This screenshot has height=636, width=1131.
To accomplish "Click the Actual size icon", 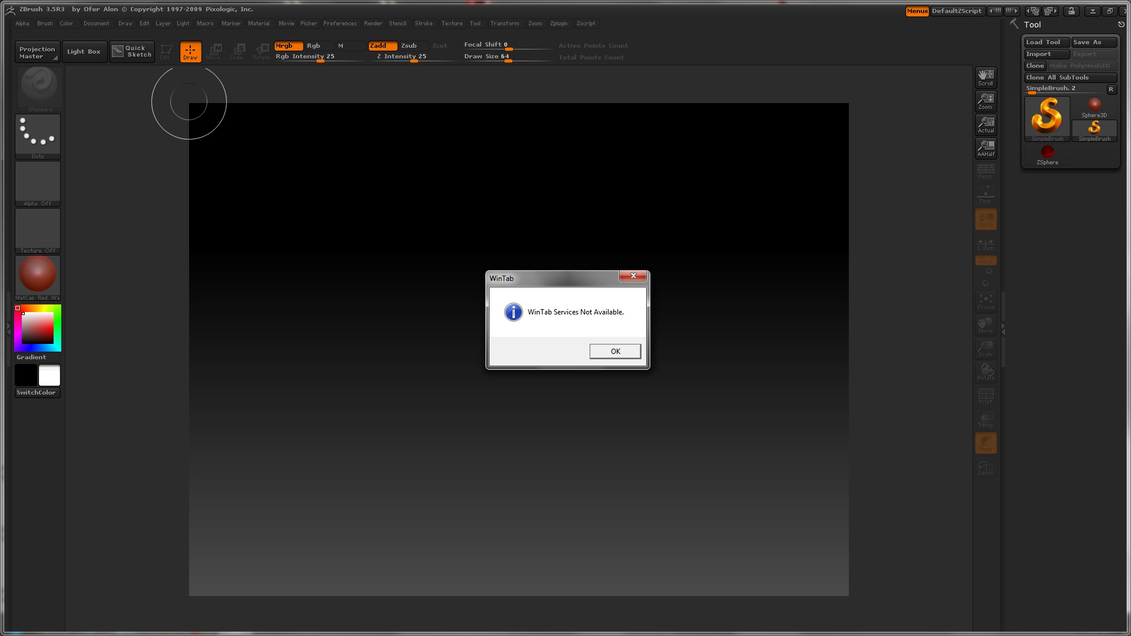I will pyautogui.click(x=986, y=124).
